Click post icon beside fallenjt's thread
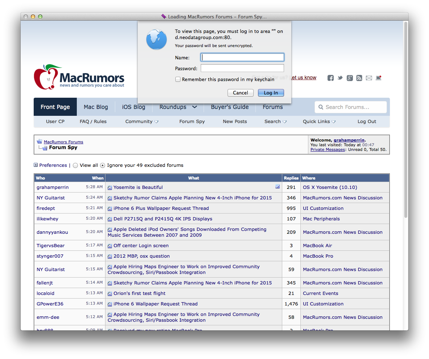 (x=110, y=283)
